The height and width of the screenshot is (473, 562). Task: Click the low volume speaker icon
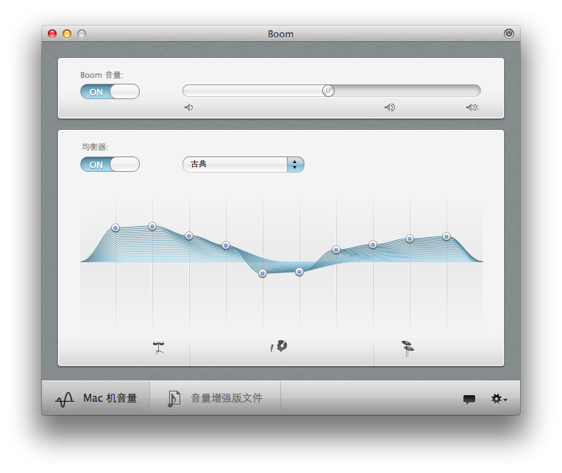[x=188, y=107]
